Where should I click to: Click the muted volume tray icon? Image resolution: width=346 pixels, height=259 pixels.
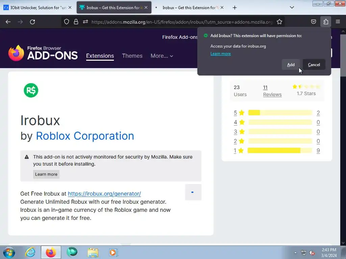click(x=312, y=253)
